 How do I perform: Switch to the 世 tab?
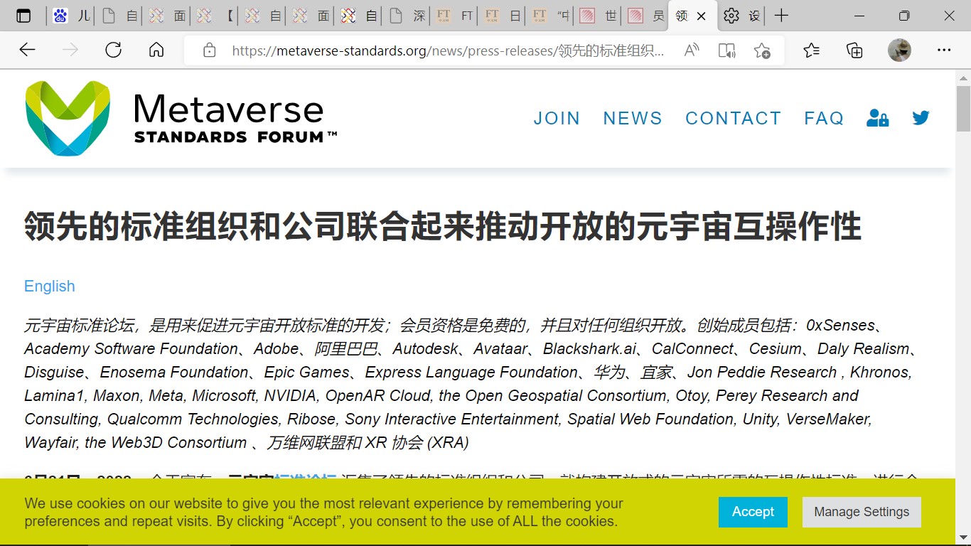click(599, 16)
